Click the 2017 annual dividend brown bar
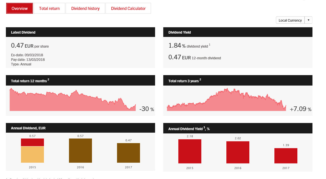 point(129,153)
